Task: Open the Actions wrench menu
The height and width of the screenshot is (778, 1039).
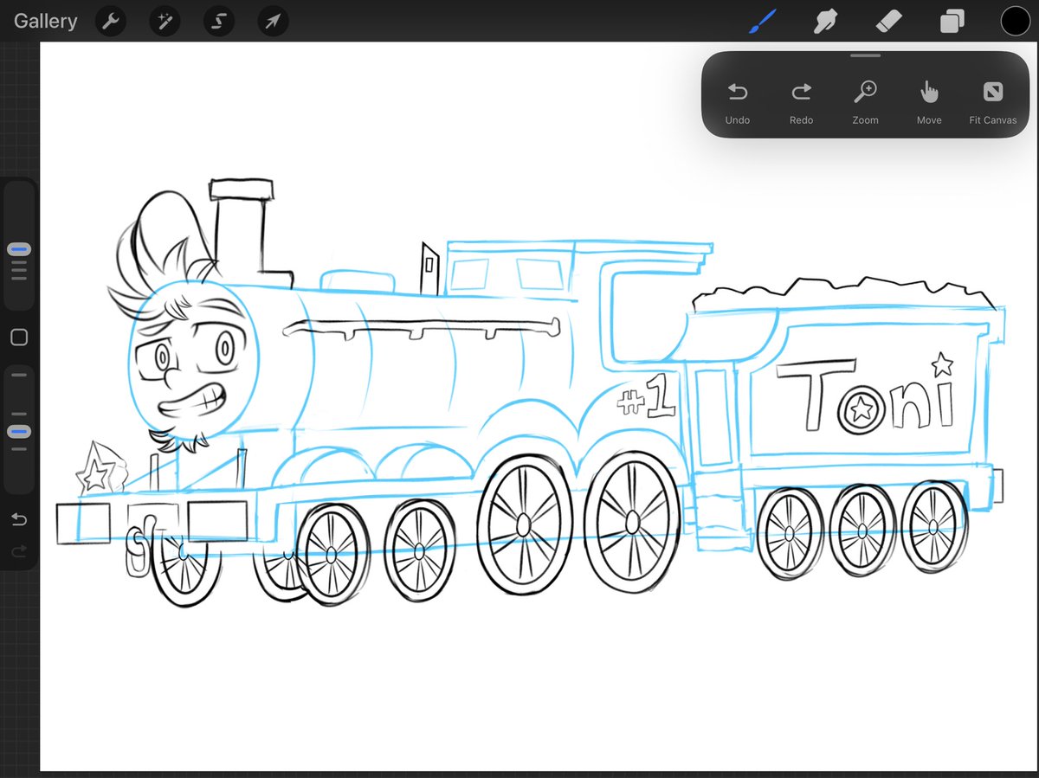Action: [x=110, y=22]
